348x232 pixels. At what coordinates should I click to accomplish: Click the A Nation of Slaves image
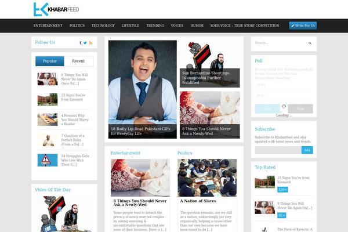(207, 178)
